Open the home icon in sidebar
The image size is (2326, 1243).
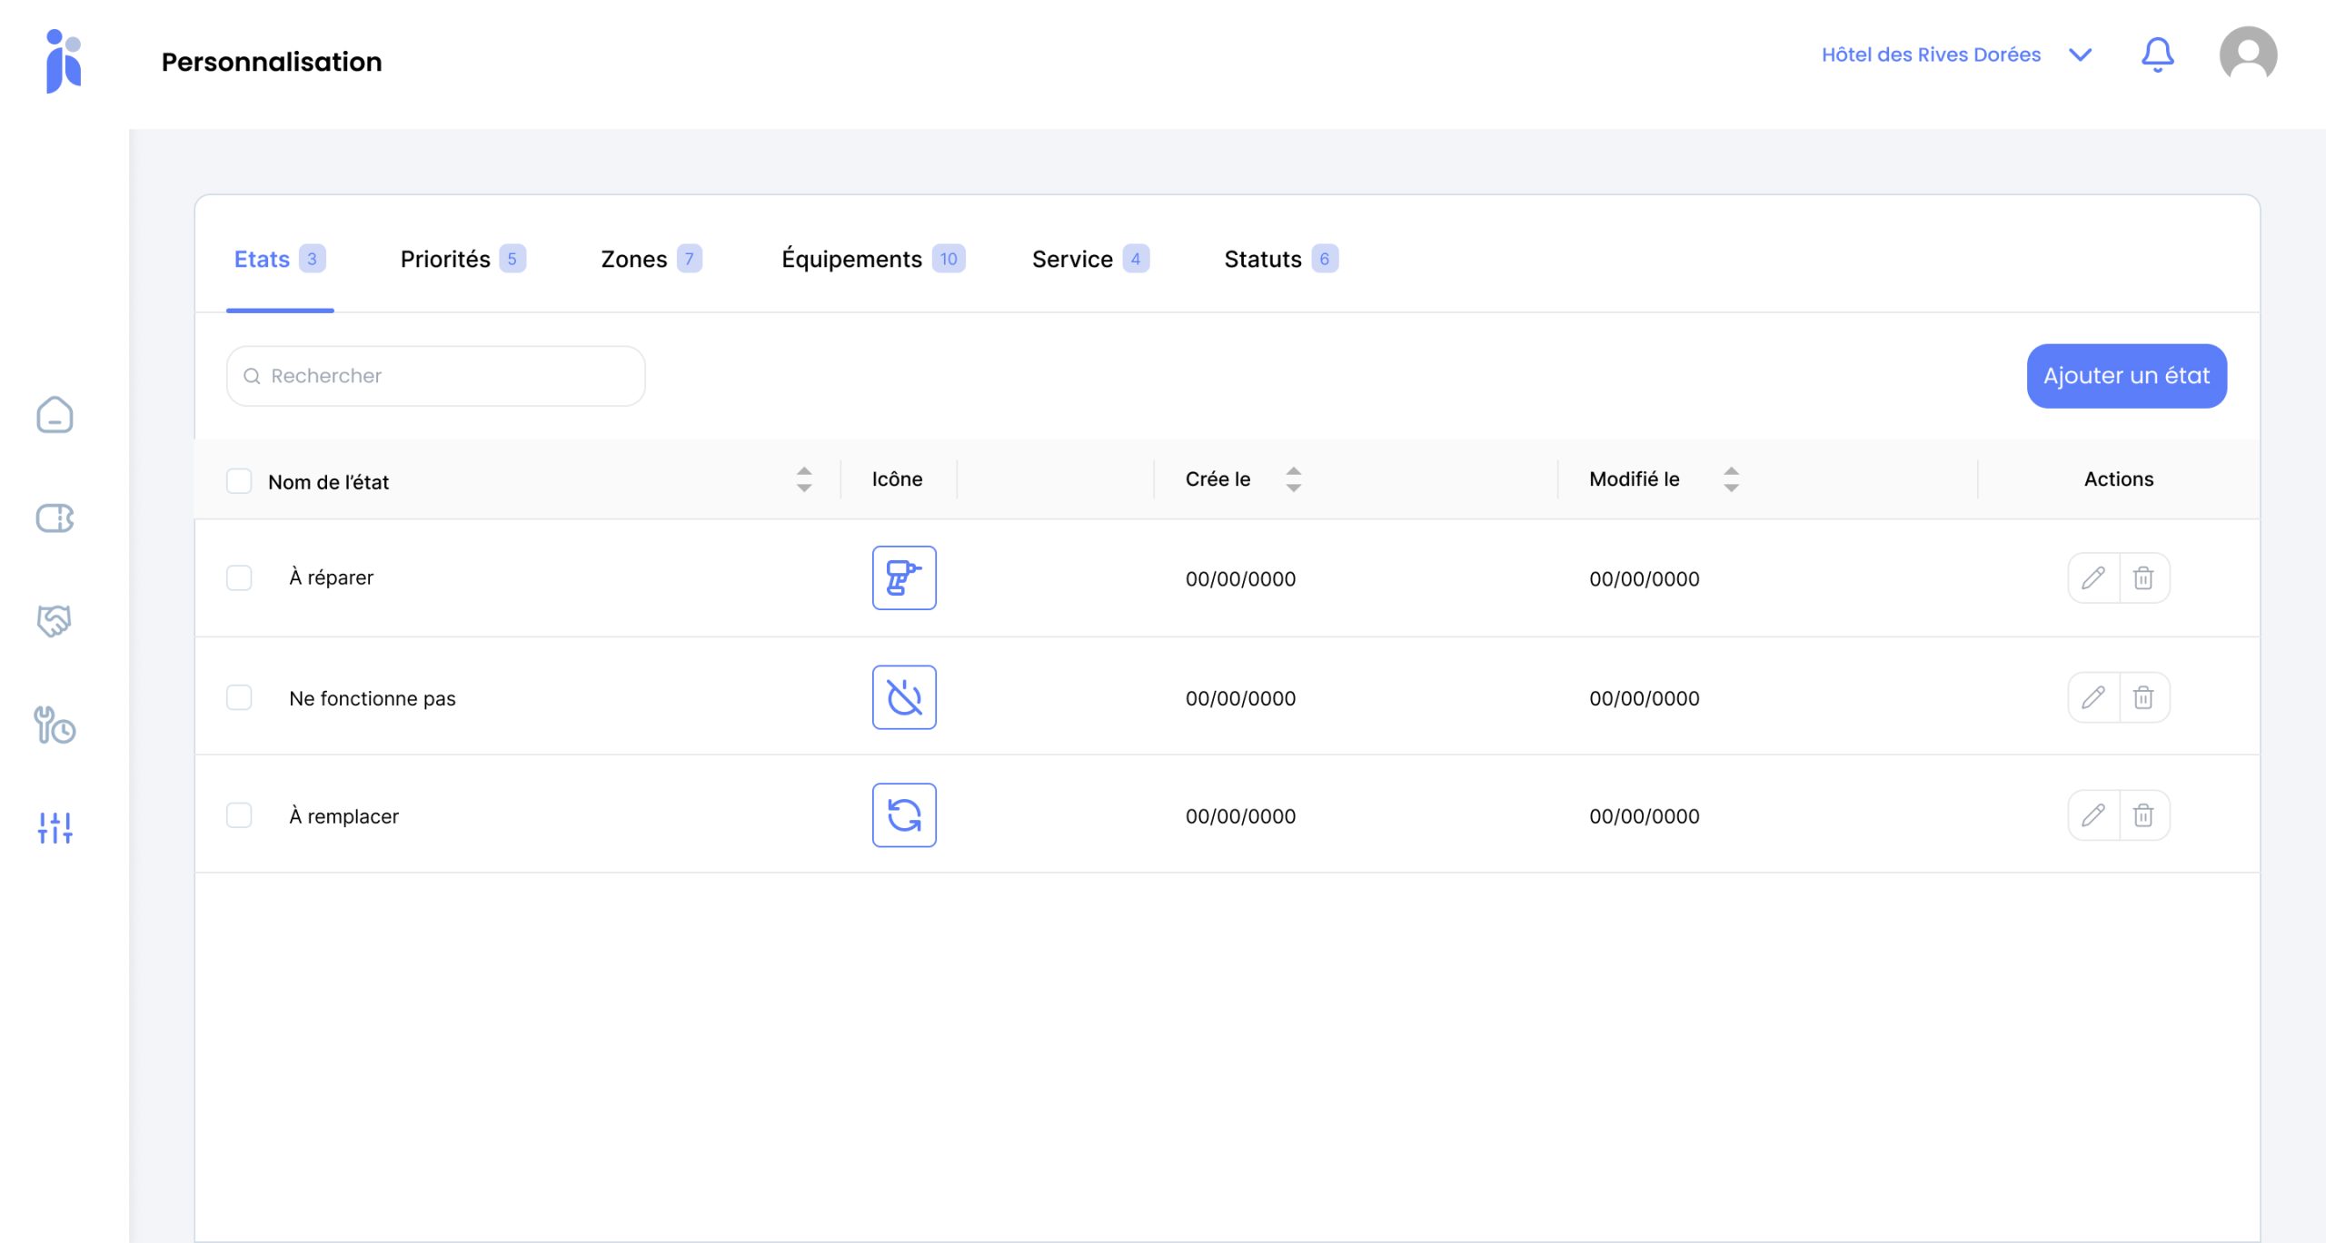(x=55, y=415)
